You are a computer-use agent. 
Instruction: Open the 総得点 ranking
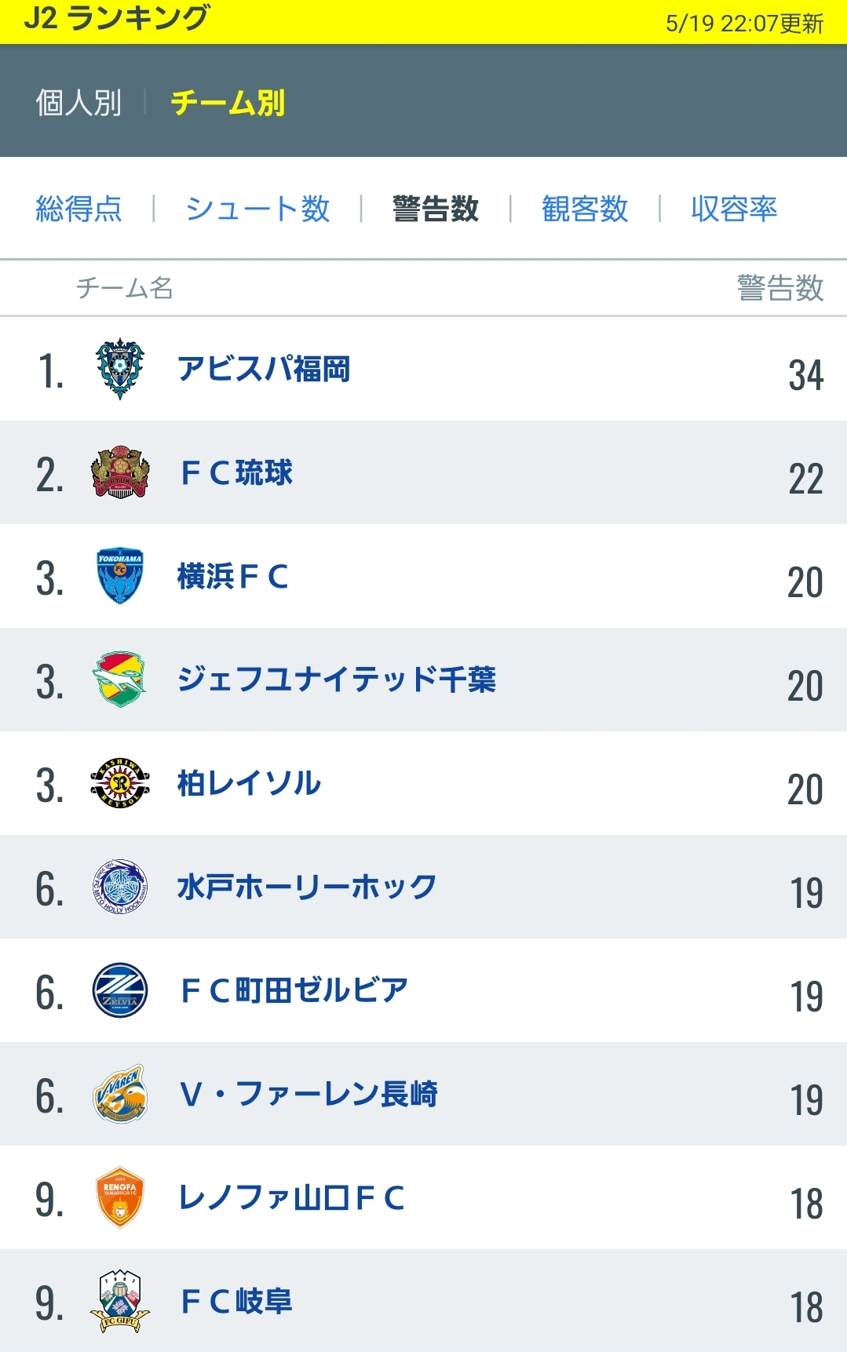point(78,209)
